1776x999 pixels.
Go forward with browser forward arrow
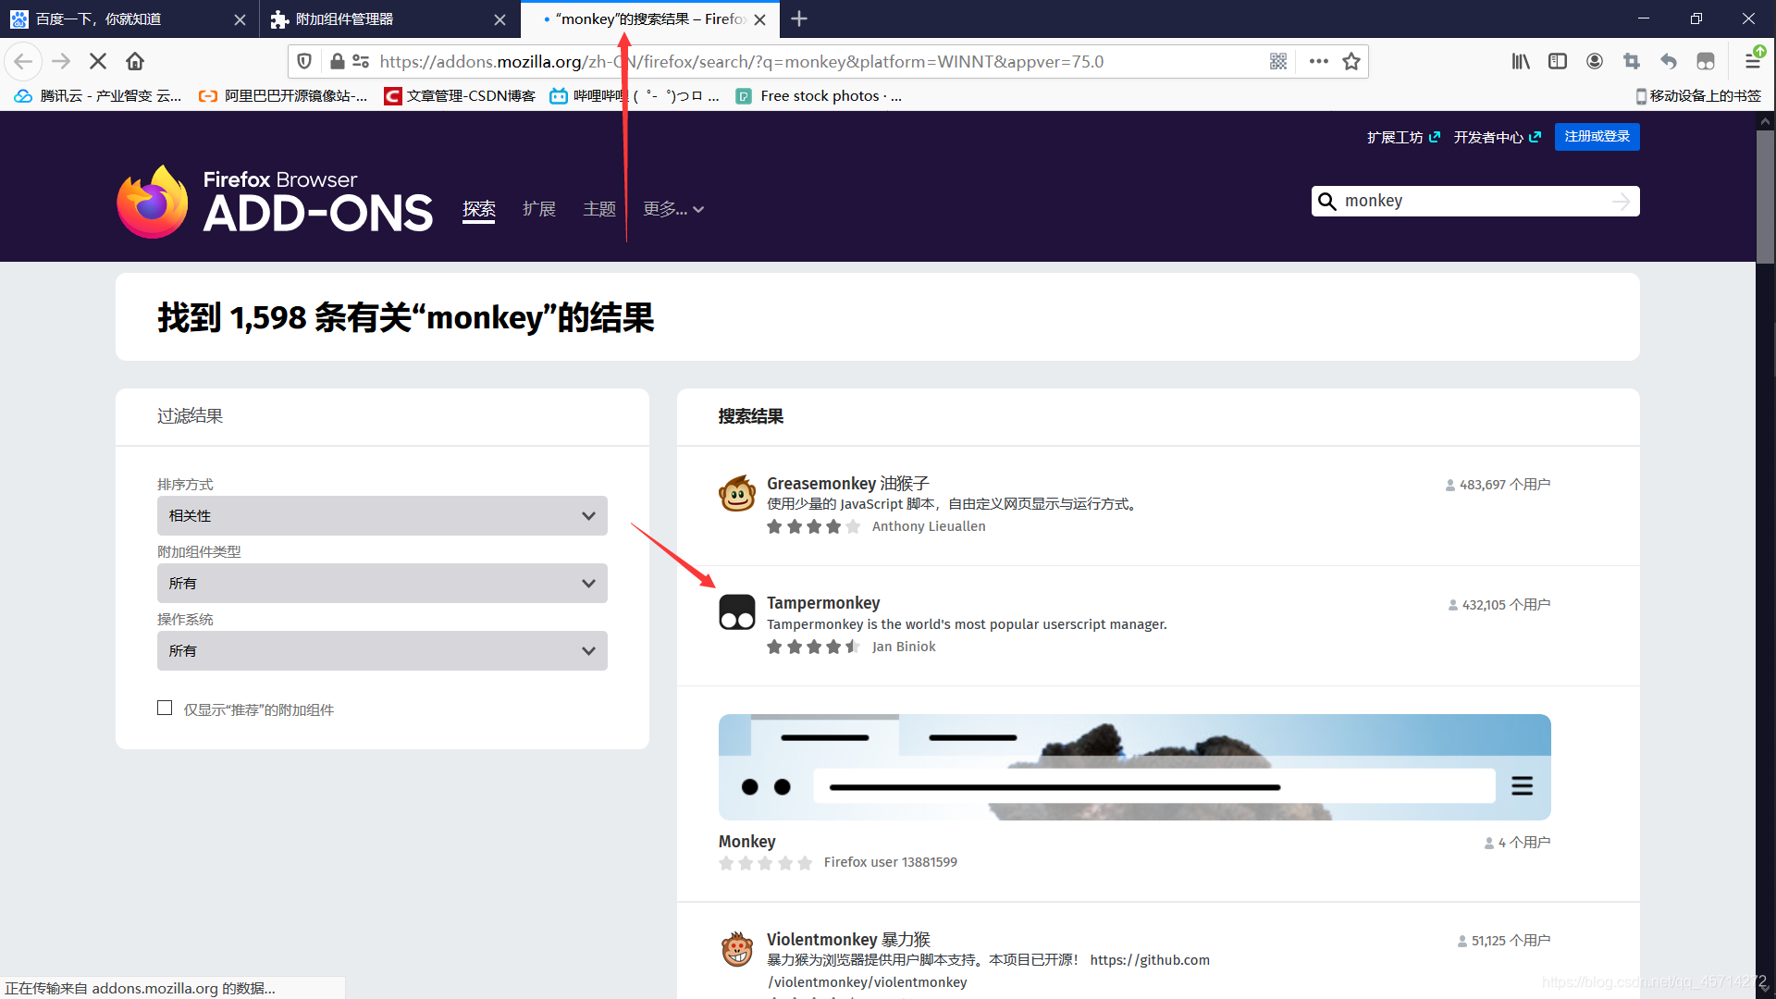pos(61,62)
